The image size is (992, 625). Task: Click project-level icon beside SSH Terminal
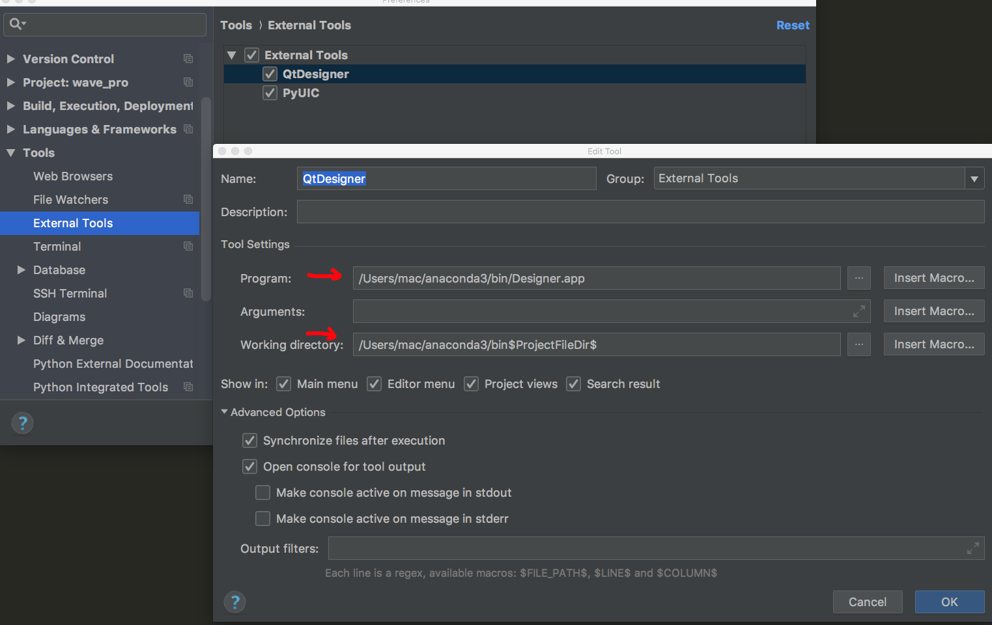(188, 293)
